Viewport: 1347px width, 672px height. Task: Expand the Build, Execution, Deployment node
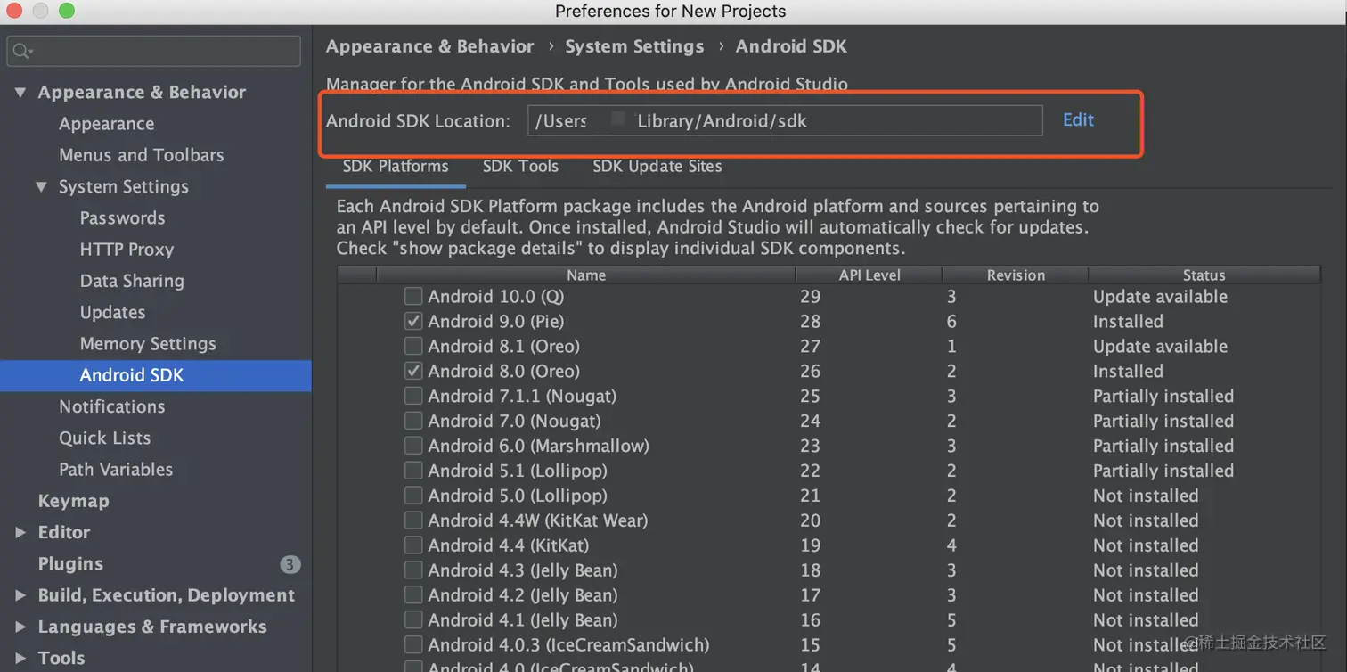[x=20, y=595]
